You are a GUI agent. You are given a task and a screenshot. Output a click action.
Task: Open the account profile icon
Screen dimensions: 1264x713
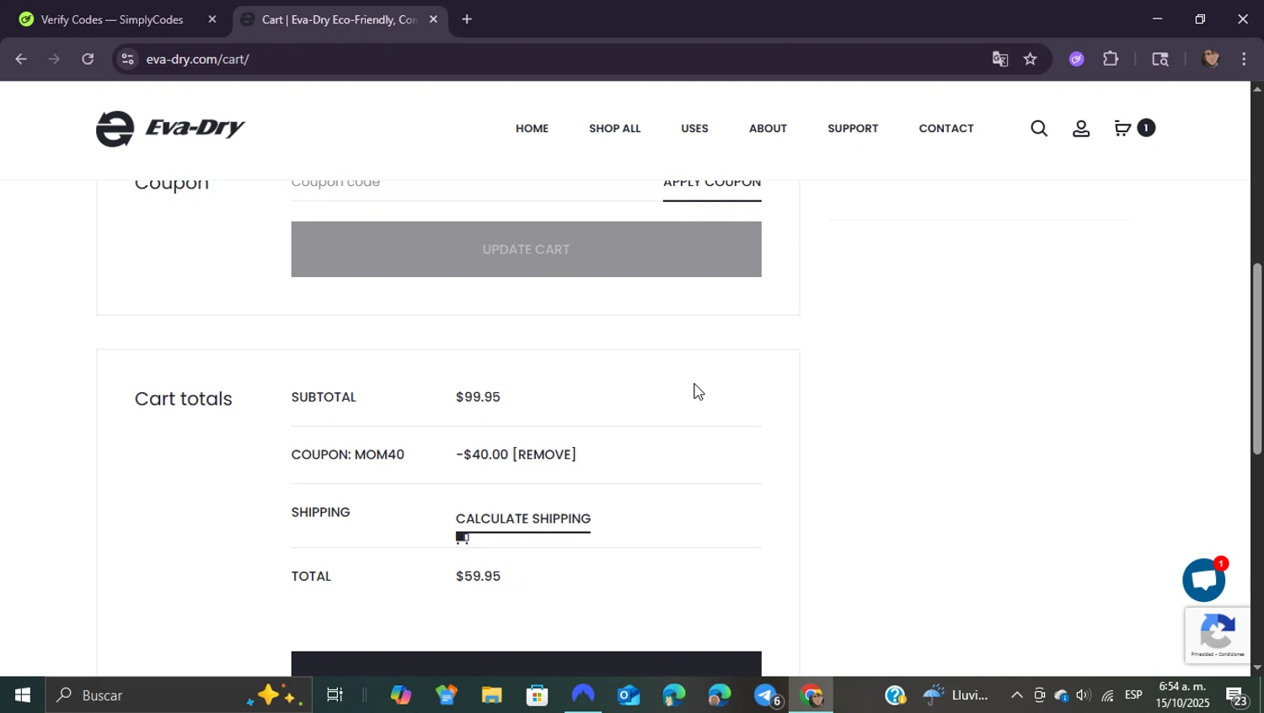(x=1081, y=128)
